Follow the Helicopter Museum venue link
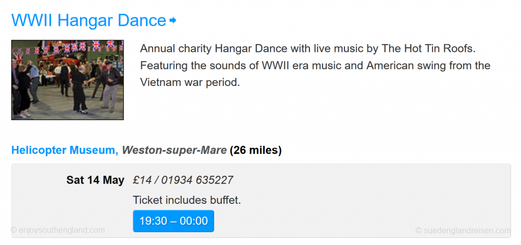This screenshot has height=245, width=521. 65,150
